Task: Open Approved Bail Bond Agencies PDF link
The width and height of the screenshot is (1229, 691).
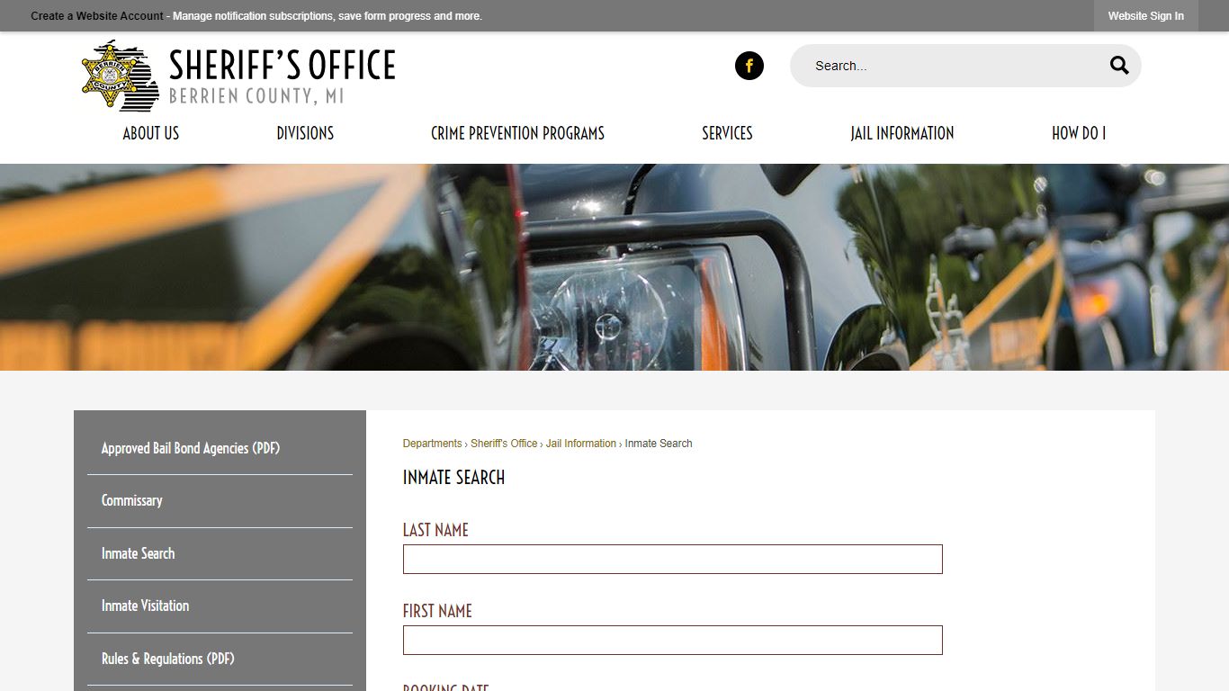Action: pyautogui.click(x=190, y=448)
